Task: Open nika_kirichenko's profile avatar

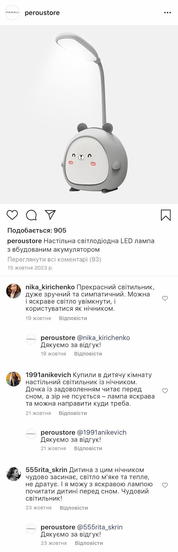Action: point(14,291)
